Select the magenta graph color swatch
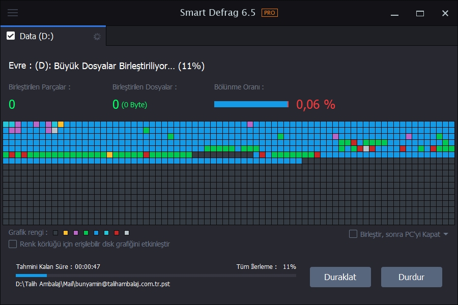This screenshot has width=458, height=305. pyautogui.click(x=75, y=233)
